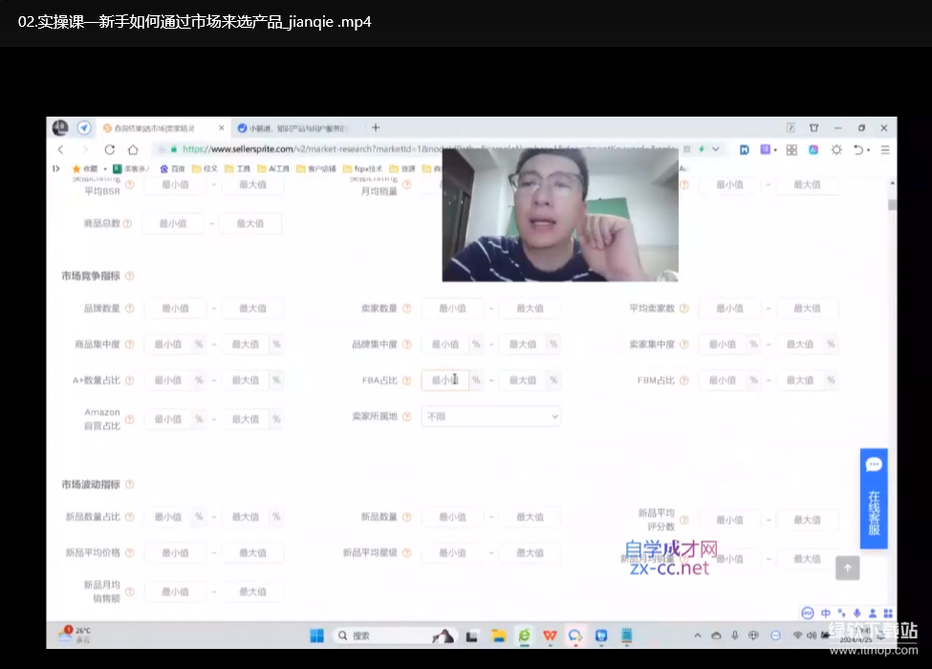
Task: Show help icon next to 品牌数量
Action: click(x=130, y=309)
